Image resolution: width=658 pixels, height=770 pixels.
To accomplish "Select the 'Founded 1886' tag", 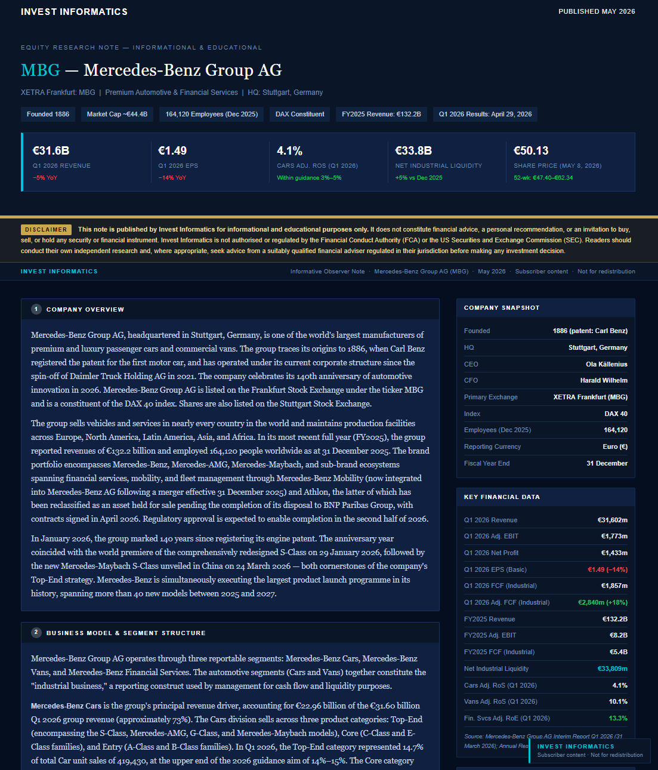I will point(48,114).
